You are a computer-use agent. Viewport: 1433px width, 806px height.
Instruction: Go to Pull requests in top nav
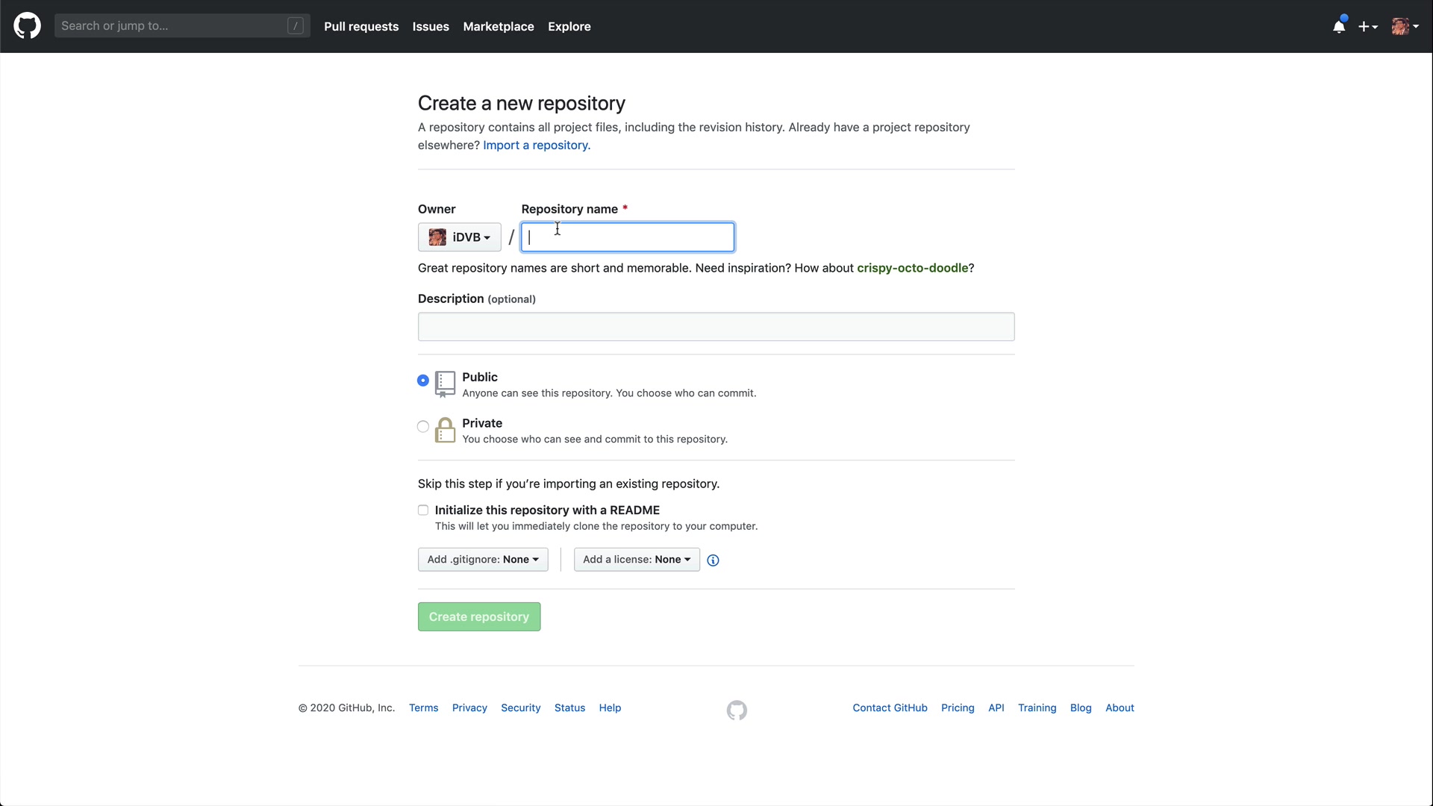click(x=361, y=27)
